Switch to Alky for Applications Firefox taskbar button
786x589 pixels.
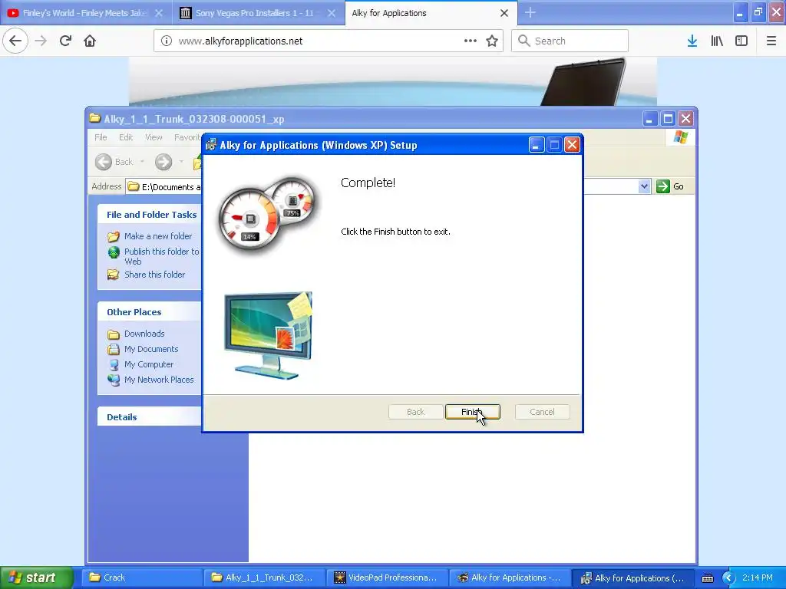coord(510,577)
